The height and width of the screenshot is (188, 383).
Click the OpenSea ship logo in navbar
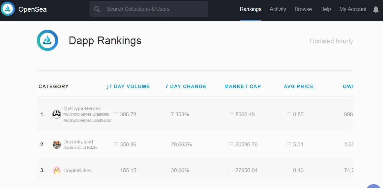(x=7, y=9)
